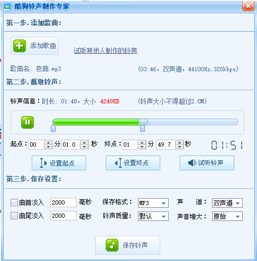Click the 曲尾淡入 milliseconds field
The height and width of the screenshot is (261, 257).
(x=63, y=216)
